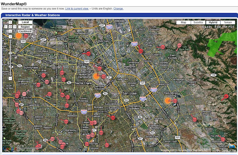Click the zoom slider handle
This screenshot has height=155, width=238.
[10, 53]
